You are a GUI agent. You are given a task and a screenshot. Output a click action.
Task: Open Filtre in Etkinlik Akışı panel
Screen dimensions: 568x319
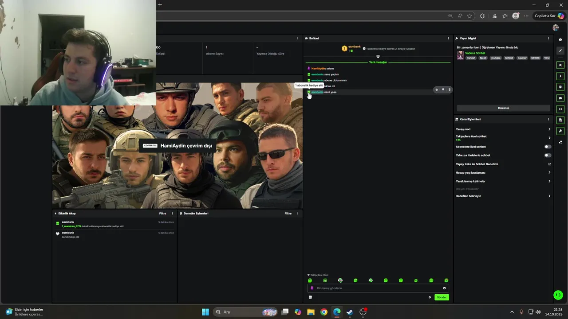tap(162, 214)
